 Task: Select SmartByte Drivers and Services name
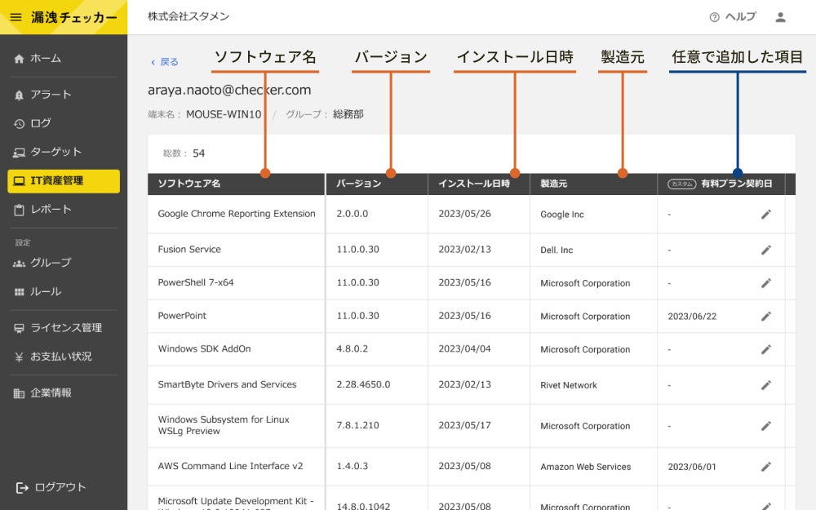coord(227,384)
